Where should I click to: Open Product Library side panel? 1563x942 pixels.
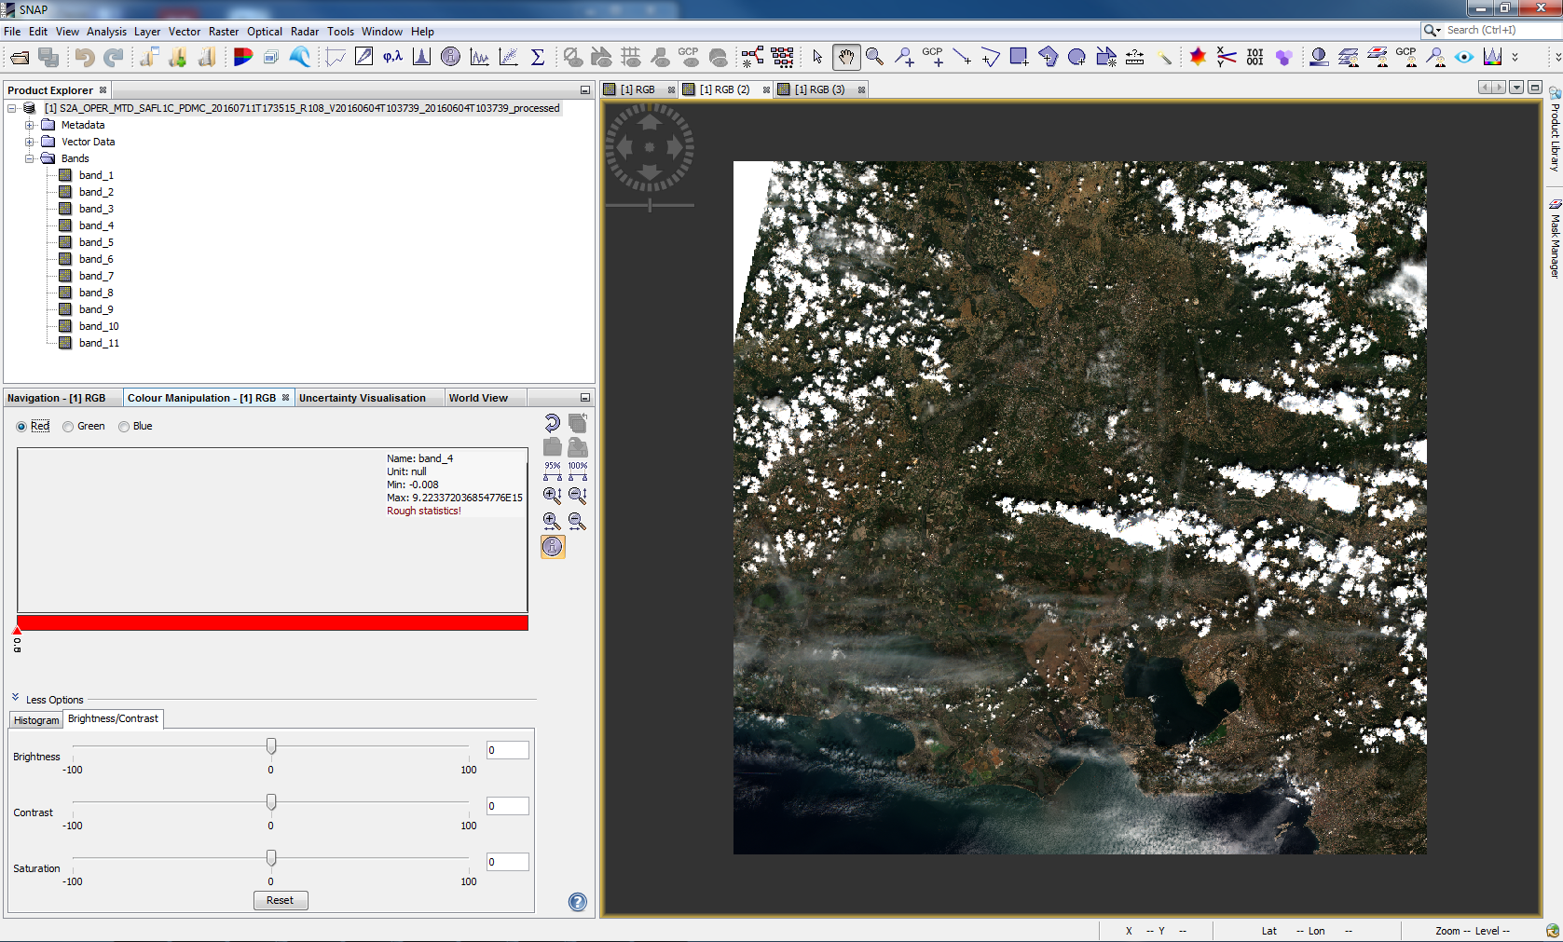[1555, 130]
